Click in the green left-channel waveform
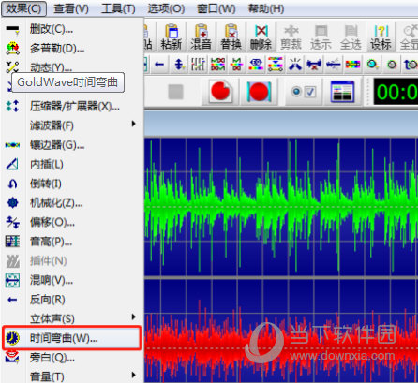 (x=281, y=207)
